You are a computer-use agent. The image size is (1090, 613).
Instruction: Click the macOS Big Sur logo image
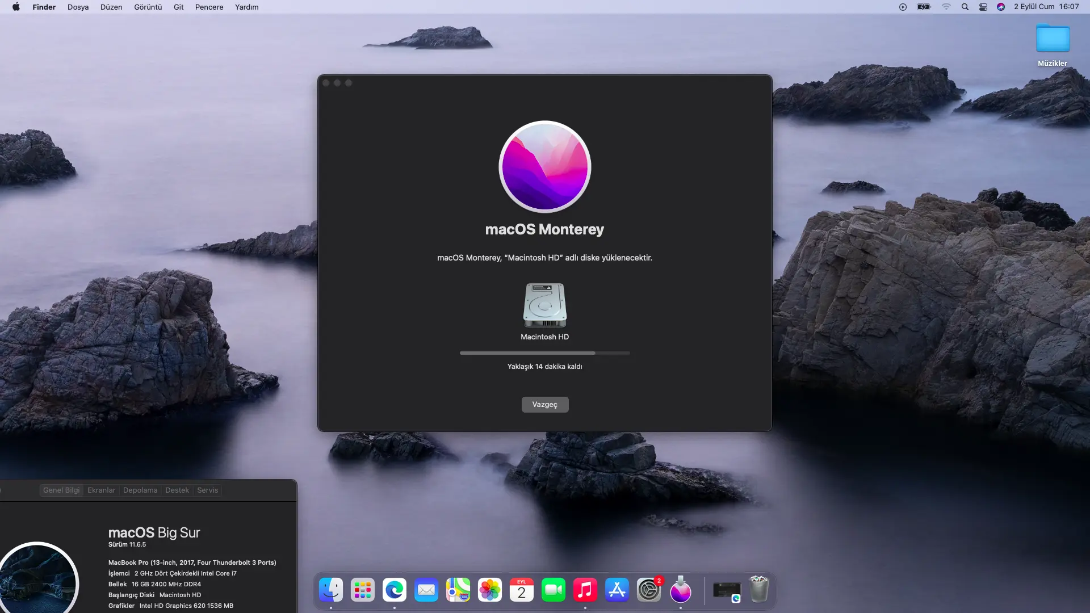(37, 578)
